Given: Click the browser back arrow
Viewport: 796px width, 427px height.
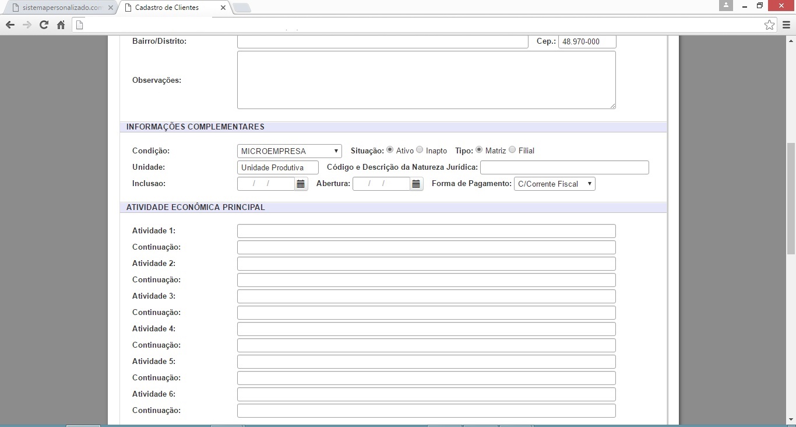Looking at the screenshot, I should click(x=10, y=25).
